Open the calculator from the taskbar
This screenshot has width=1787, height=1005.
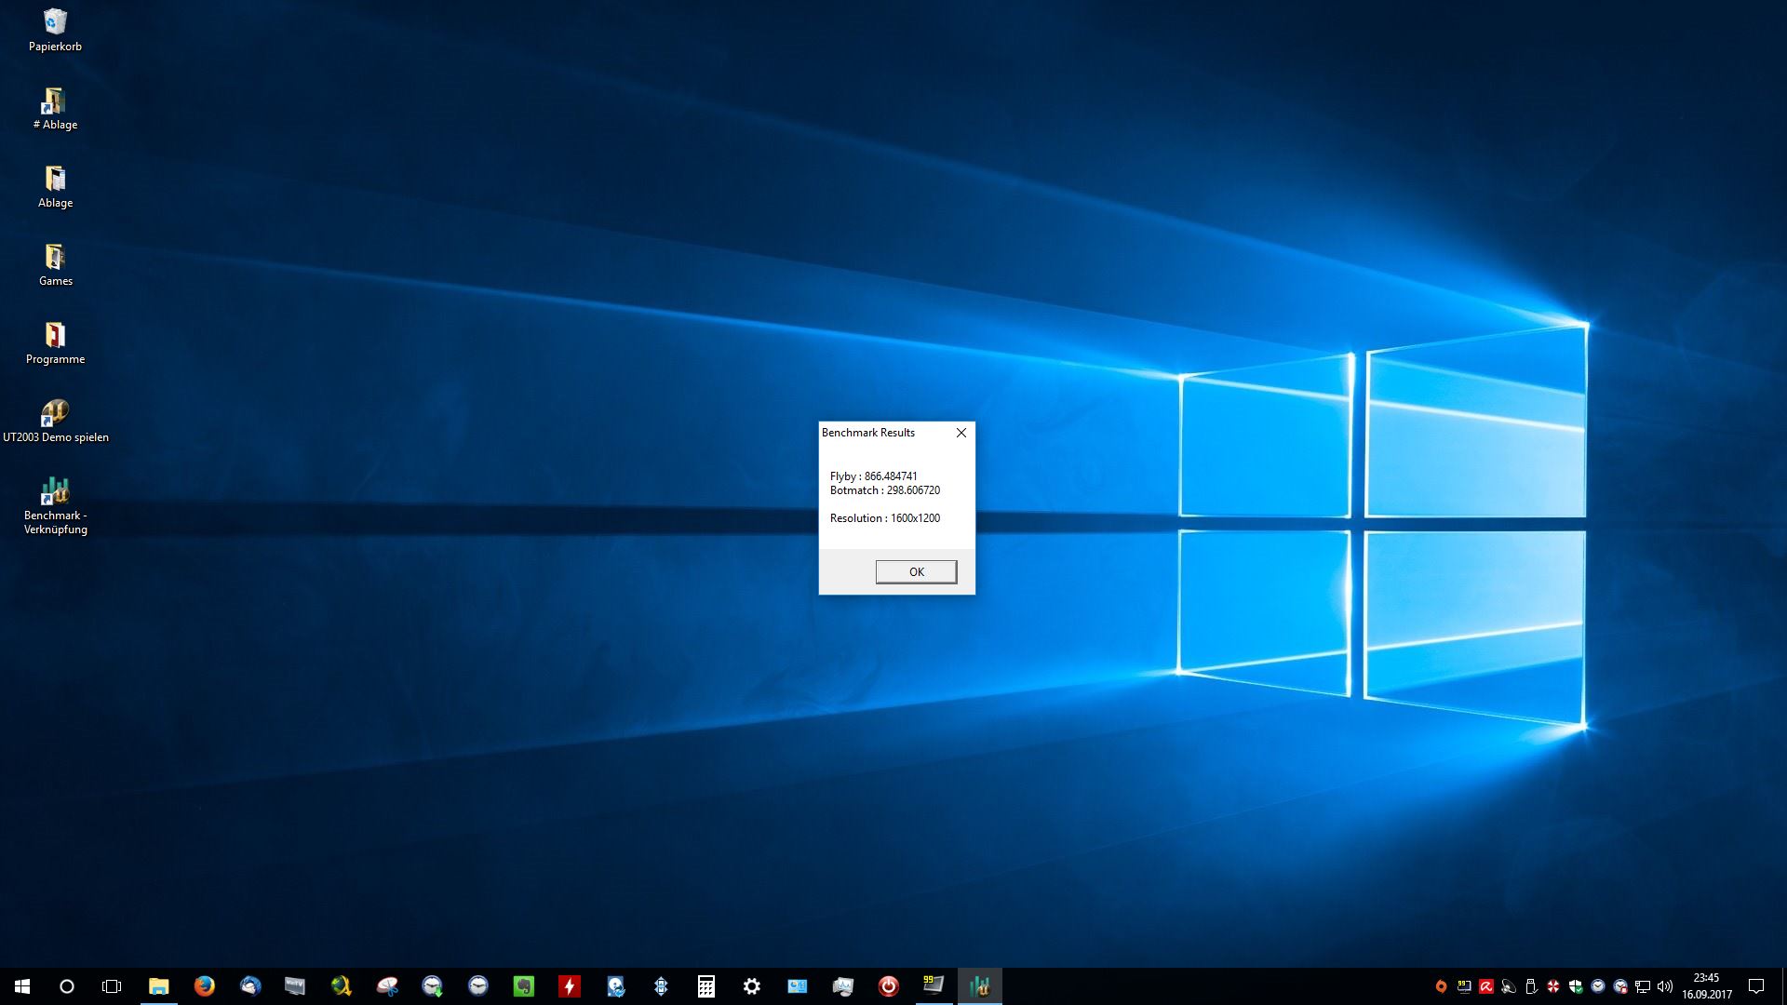(x=705, y=985)
